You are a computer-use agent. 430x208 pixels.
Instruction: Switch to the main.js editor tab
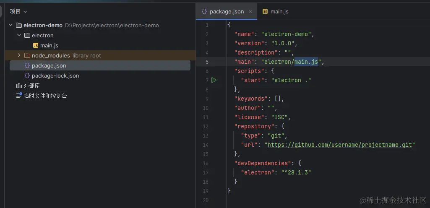pos(279,11)
